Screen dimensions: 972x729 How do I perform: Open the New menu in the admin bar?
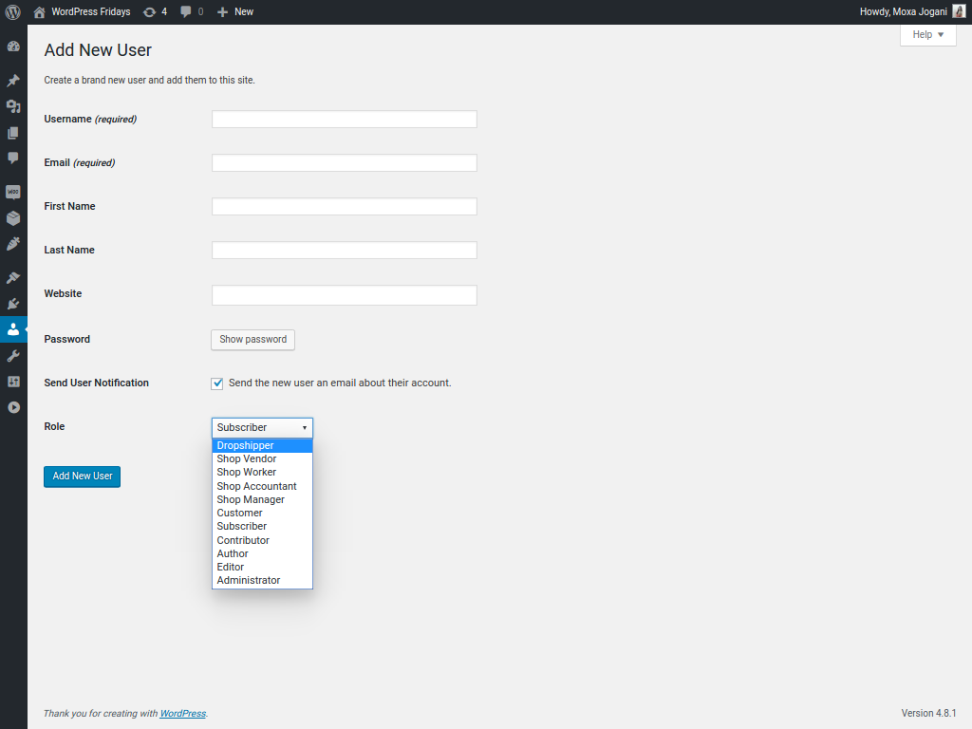[234, 11]
